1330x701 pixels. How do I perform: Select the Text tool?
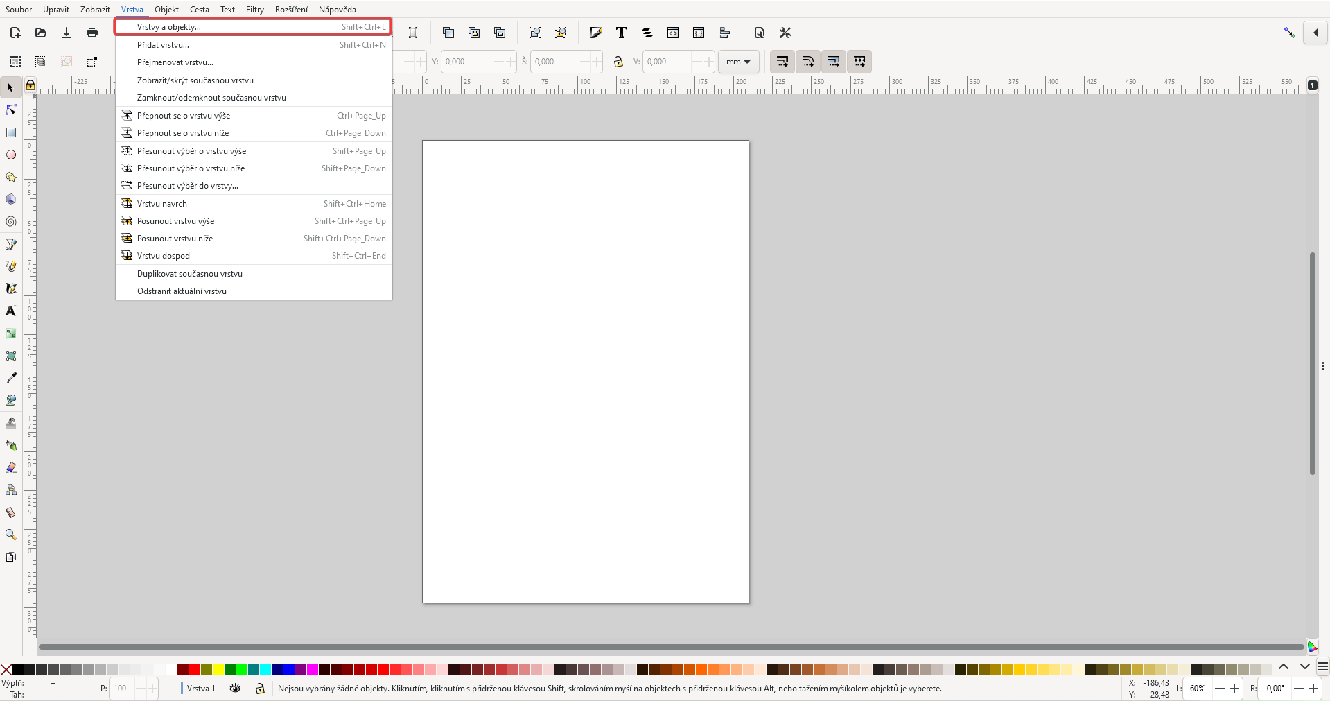11,311
